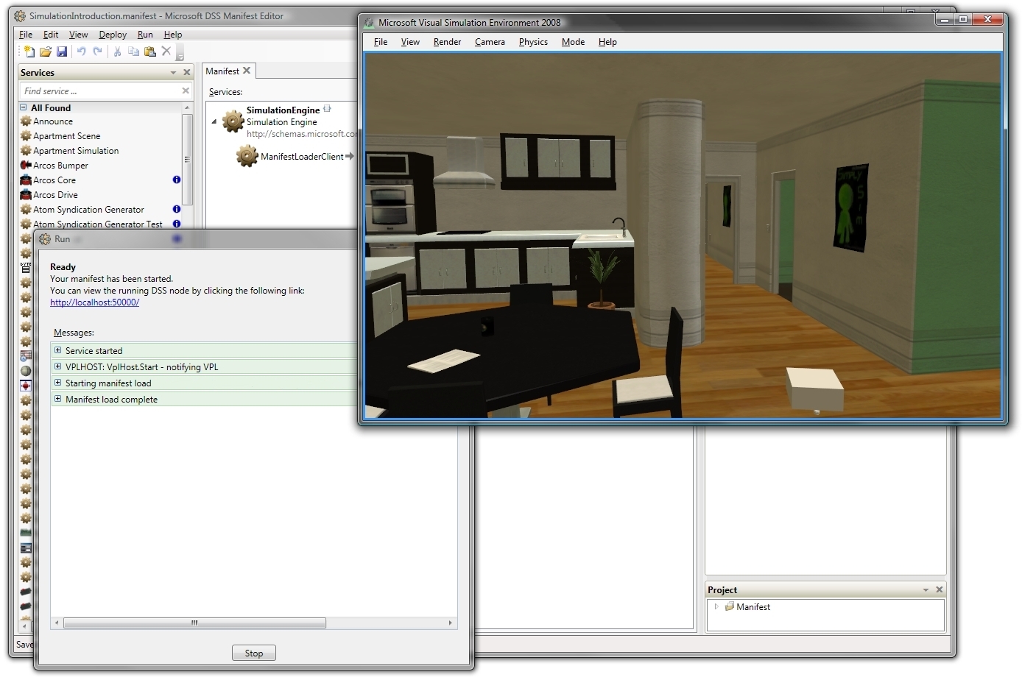Close the Project panel
The image size is (1022, 677).
[x=940, y=589]
